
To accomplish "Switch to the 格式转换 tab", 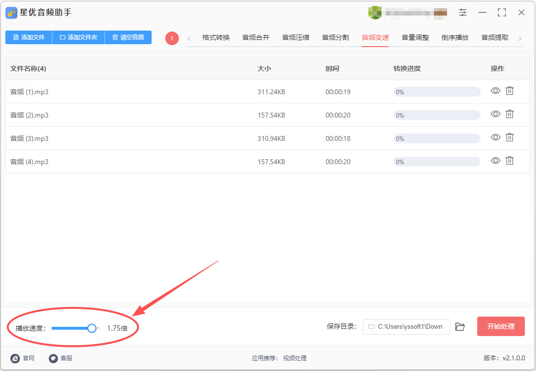I will click(x=216, y=37).
